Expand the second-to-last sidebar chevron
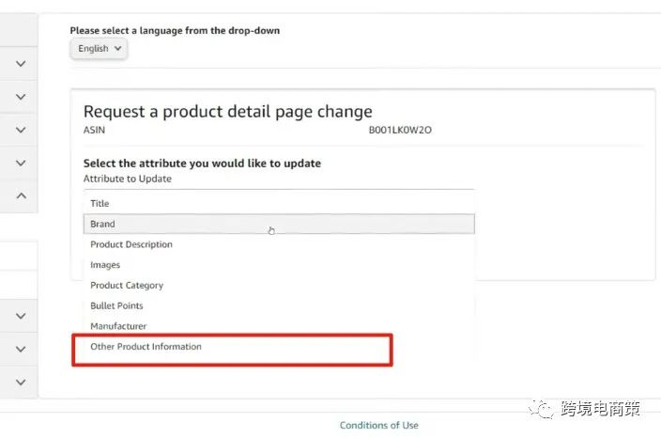This screenshot has height=438, width=661. click(21, 349)
